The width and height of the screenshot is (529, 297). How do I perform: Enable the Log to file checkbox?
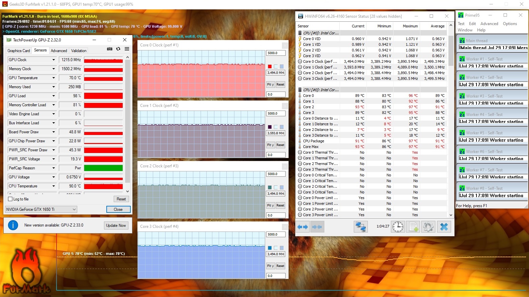(x=10, y=199)
